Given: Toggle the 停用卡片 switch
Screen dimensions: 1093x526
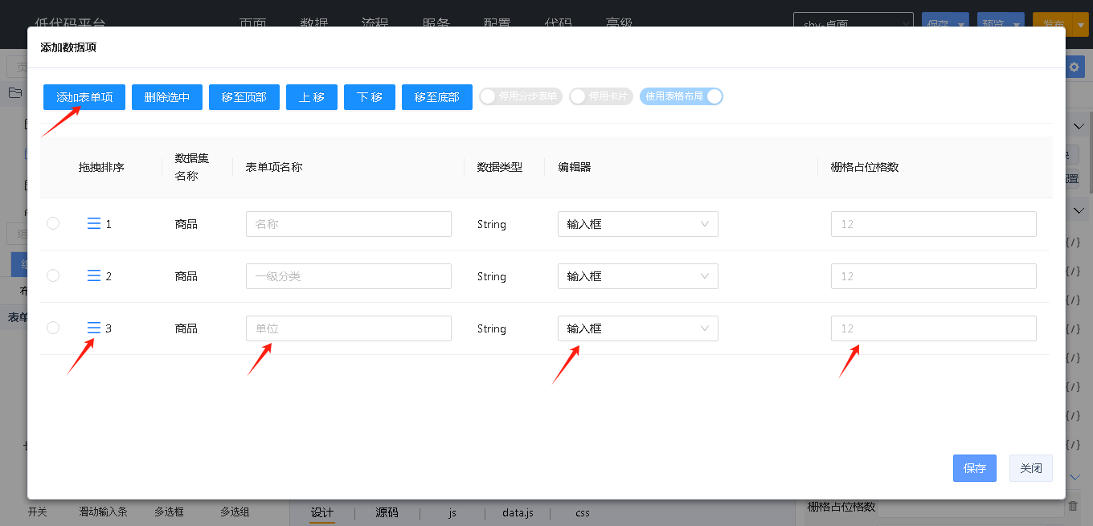Looking at the screenshot, I should tap(599, 96).
